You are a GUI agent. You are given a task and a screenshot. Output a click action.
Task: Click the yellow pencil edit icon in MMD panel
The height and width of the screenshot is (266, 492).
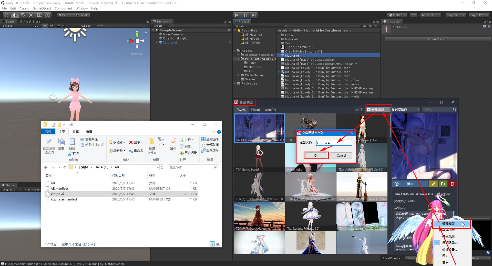(x=434, y=184)
